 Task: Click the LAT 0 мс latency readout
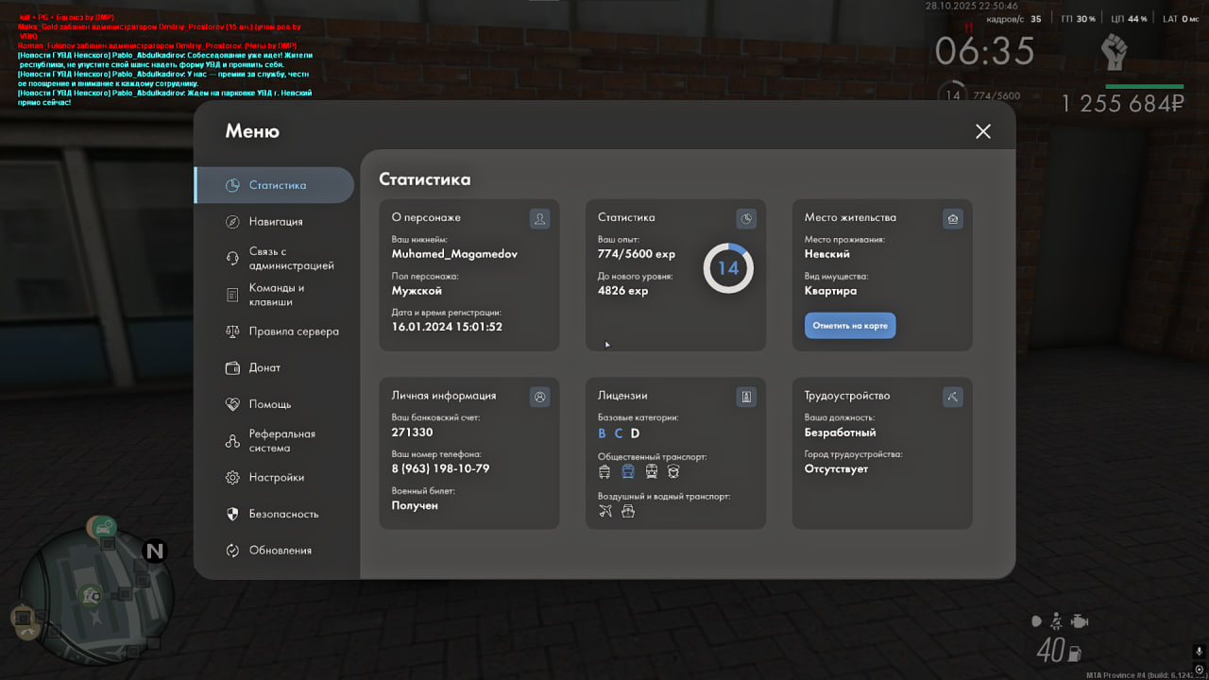point(1180,19)
